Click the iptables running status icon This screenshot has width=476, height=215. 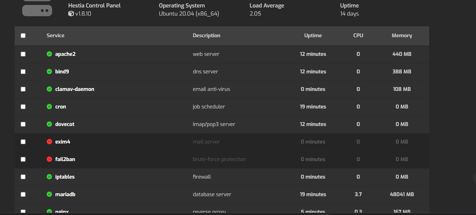pyautogui.click(x=49, y=177)
